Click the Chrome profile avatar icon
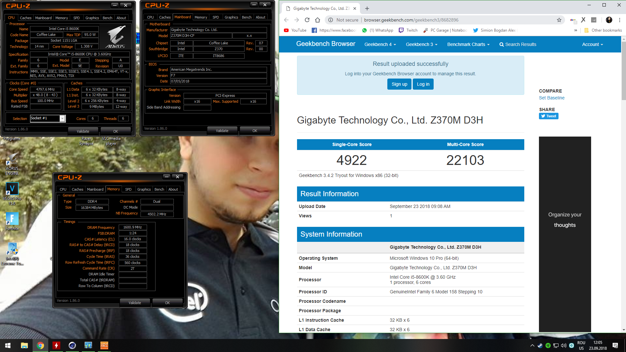The width and height of the screenshot is (626, 352). pyautogui.click(x=609, y=20)
